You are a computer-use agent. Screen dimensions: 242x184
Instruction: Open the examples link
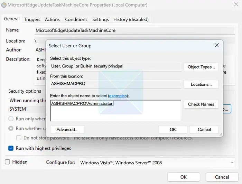[x=118, y=96]
